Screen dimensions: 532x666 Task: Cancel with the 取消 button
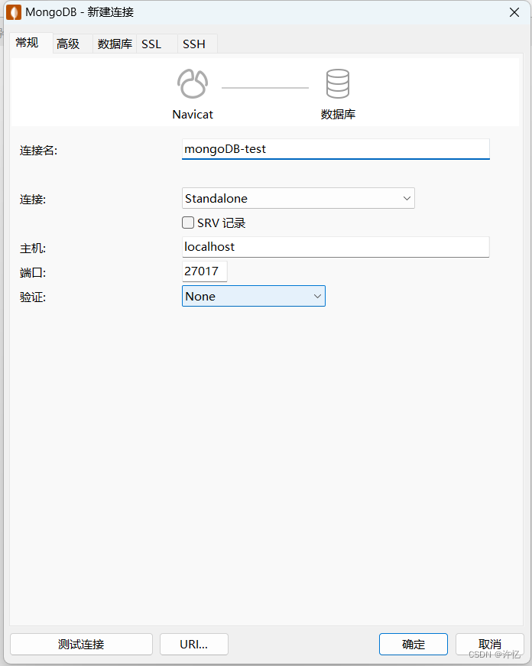(x=489, y=645)
